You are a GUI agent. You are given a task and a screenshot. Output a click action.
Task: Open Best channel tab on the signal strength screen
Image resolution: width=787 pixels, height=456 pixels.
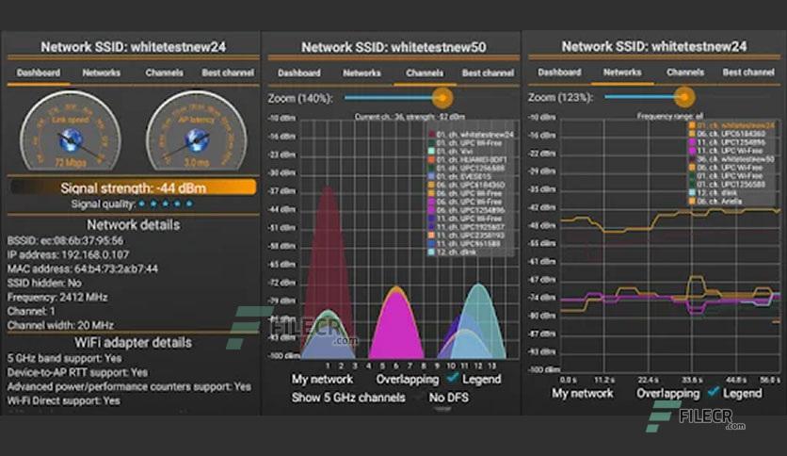(228, 73)
